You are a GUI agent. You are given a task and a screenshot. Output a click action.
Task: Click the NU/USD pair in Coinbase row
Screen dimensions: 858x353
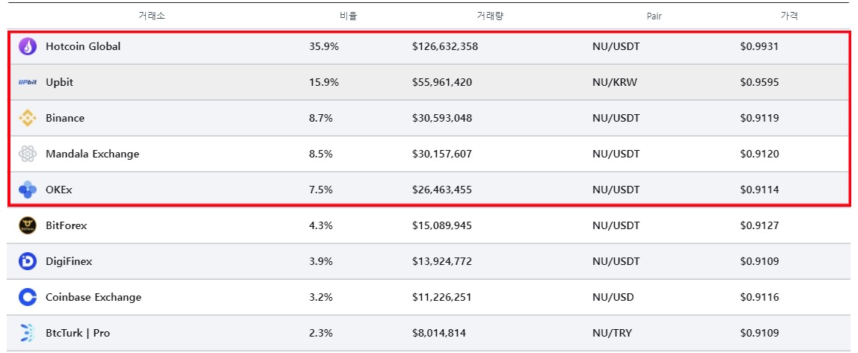point(613,297)
